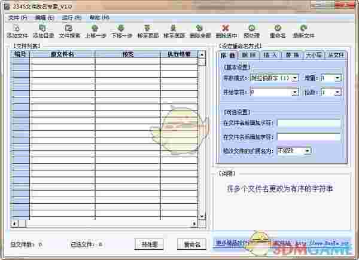Expand the 序数模式 (Sequence Mode) dropdown
Screen dimensions: 359x260
(295, 78)
